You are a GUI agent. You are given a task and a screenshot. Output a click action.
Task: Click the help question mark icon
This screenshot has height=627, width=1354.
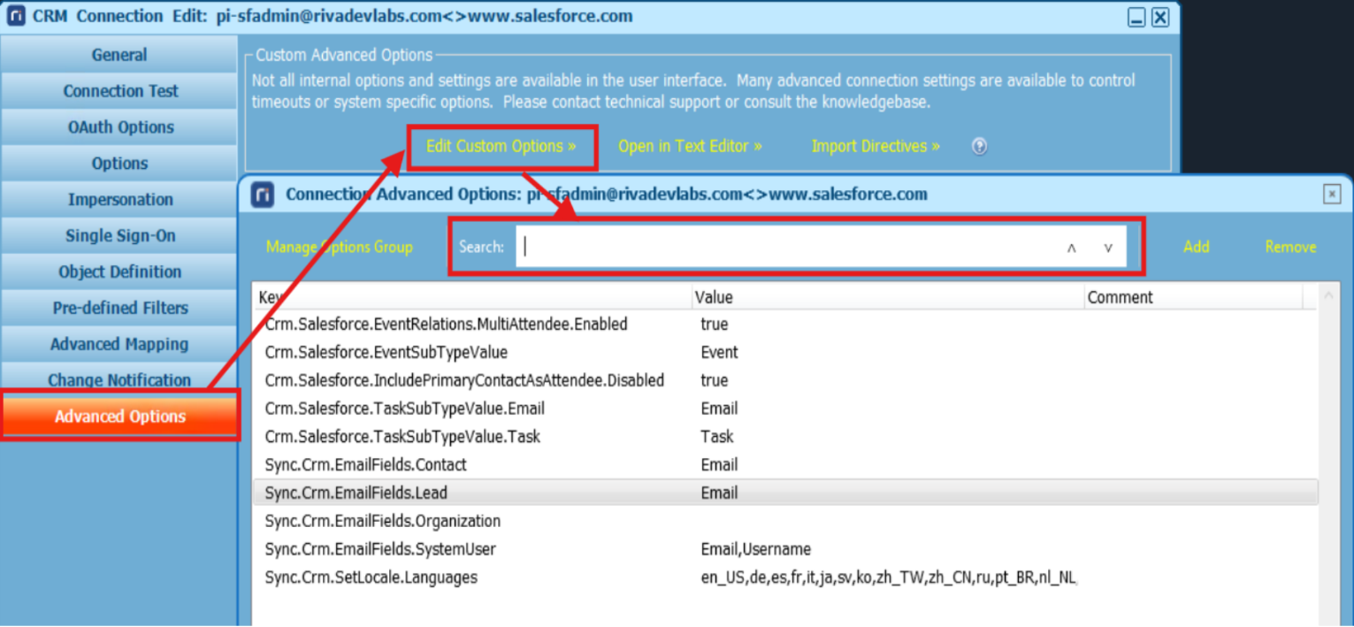[x=979, y=147]
